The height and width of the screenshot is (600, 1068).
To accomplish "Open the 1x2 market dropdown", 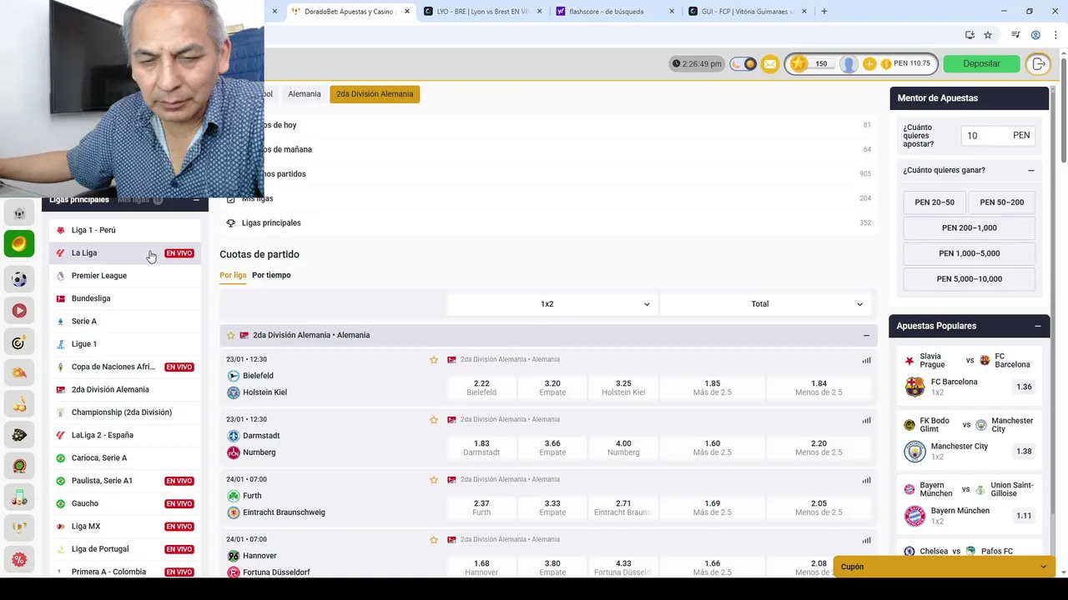I will click(552, 304).
